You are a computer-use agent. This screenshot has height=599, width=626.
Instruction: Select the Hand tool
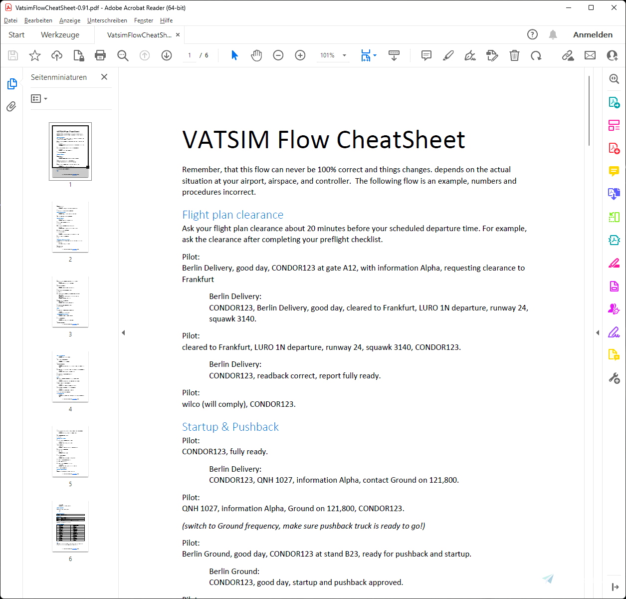256,55
